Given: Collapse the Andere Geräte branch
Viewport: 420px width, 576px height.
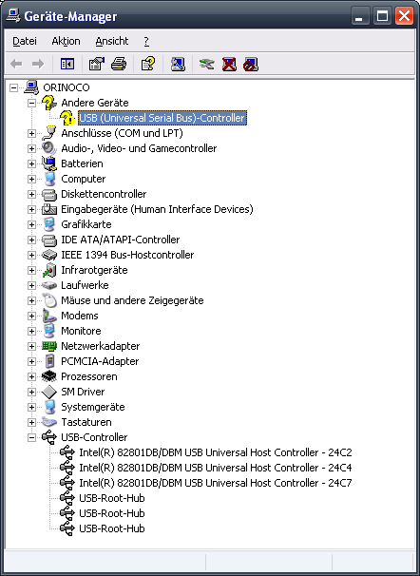Looking at the screenshot, I should [x=32, y=103].
